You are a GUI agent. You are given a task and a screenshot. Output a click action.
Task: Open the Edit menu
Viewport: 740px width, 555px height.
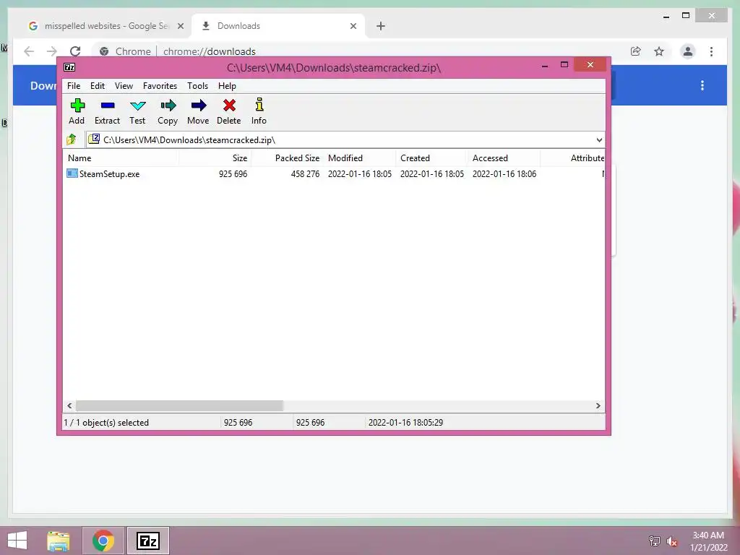tap(98, 86)
